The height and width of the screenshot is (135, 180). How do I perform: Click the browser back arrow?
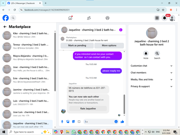pyautogui.click(x=4, y=10)
